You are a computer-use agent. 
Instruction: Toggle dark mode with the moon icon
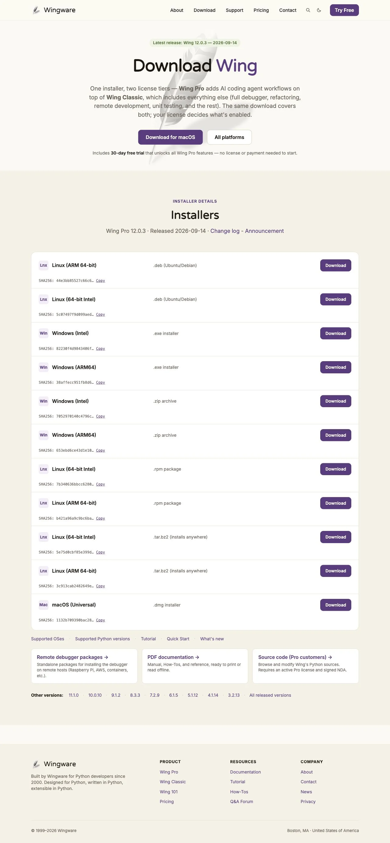[x=319, y=10]
